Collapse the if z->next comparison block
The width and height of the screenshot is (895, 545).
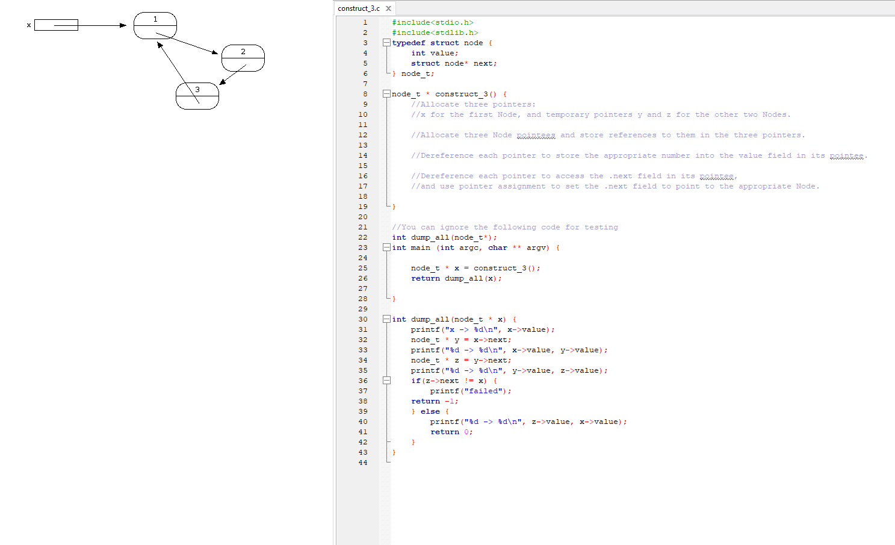pos(387,380)
